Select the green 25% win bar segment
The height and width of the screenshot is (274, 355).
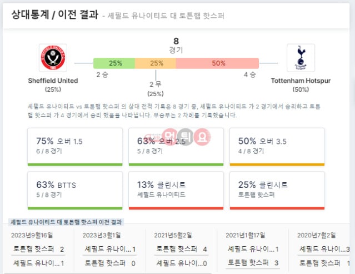pyautogui.click(x=114, y=63)
